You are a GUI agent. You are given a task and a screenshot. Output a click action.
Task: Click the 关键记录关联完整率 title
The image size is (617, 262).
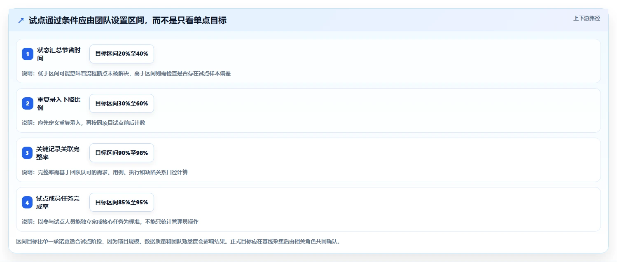[58, 153]
